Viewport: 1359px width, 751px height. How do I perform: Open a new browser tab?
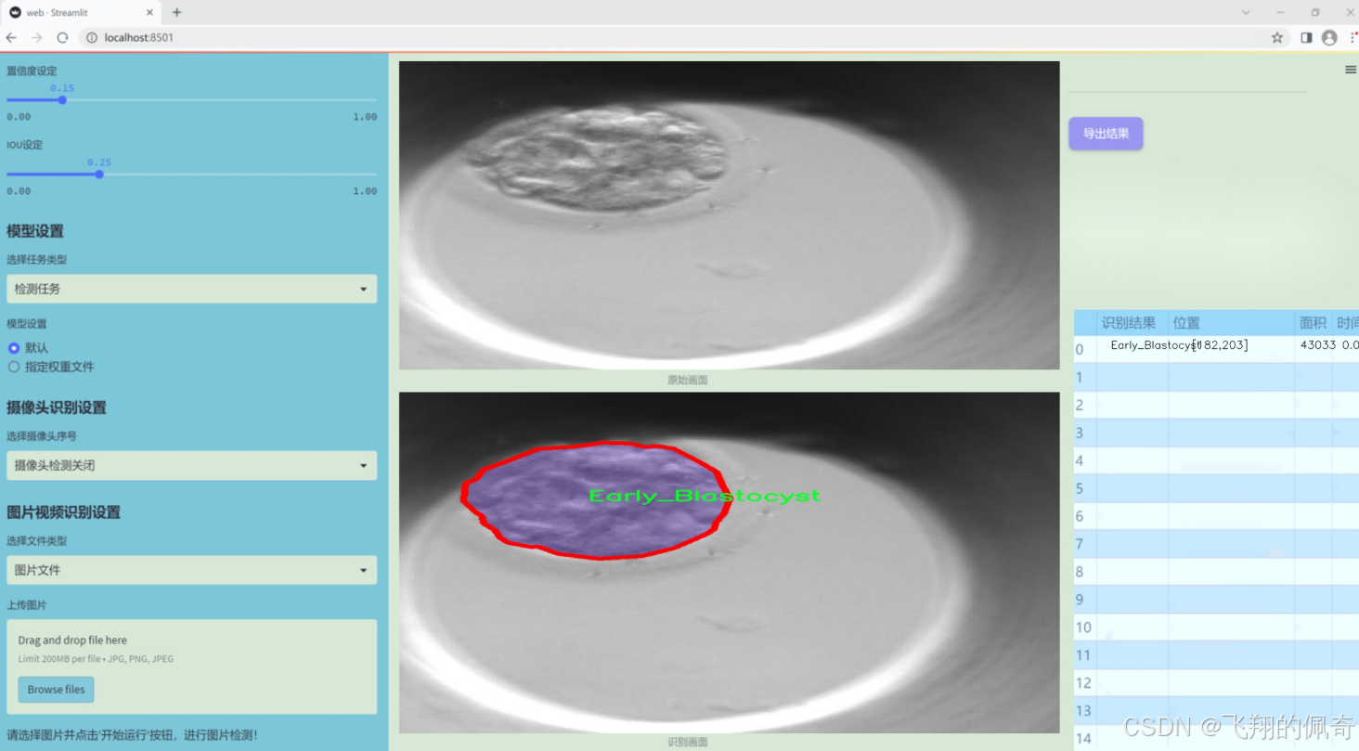tap(176, 12)
